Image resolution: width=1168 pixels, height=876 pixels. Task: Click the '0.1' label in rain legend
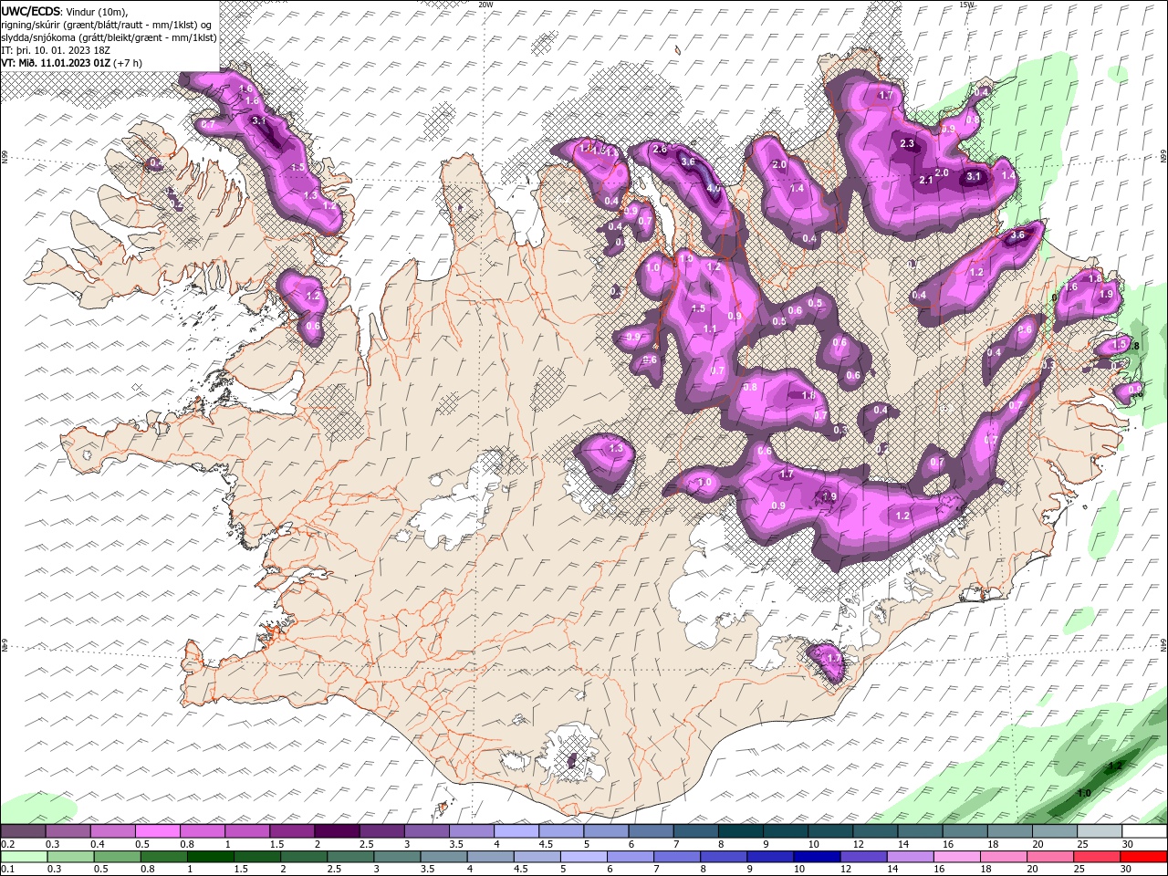click(7, 870)
